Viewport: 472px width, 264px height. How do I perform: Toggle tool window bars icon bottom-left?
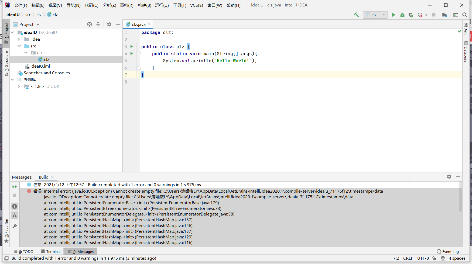point(6,258)
